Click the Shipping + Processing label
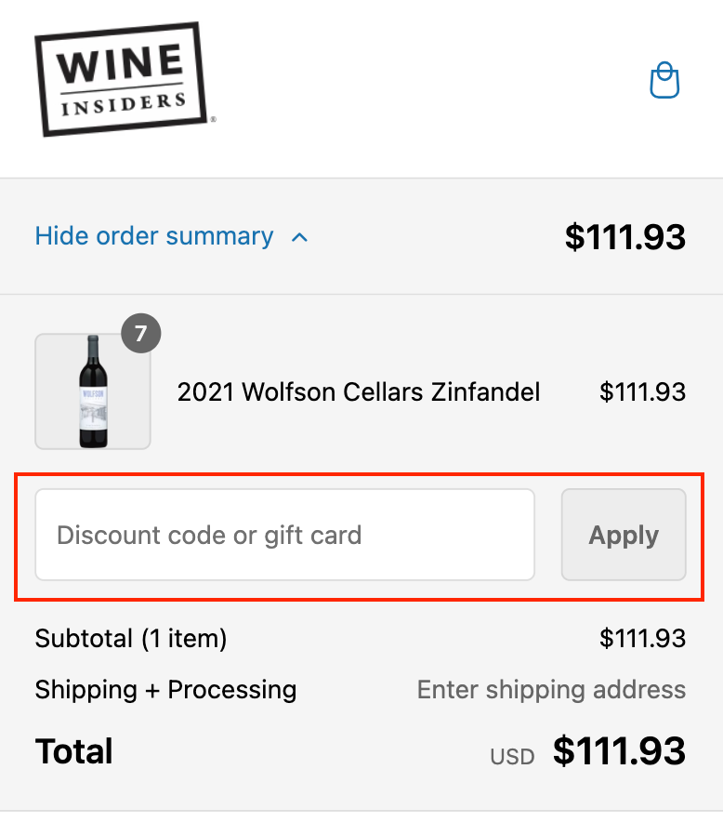Viewport: 723px width, 822px height. tap(165, 690)
